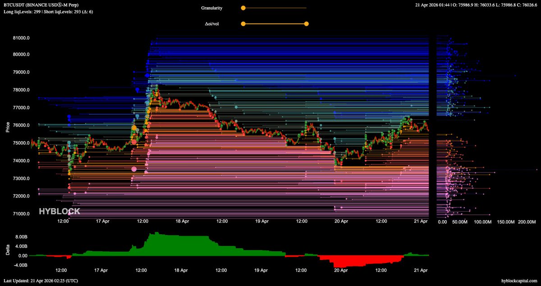Click the right Δoi/vol slider handle
The width and height of the screenshot is (541, 286).
307,24
